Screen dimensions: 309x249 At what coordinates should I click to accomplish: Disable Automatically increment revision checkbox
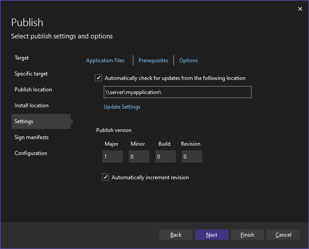(106, 177)
